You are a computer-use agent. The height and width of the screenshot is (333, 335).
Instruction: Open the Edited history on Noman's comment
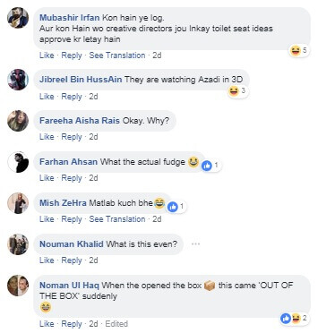pos(116,324)
